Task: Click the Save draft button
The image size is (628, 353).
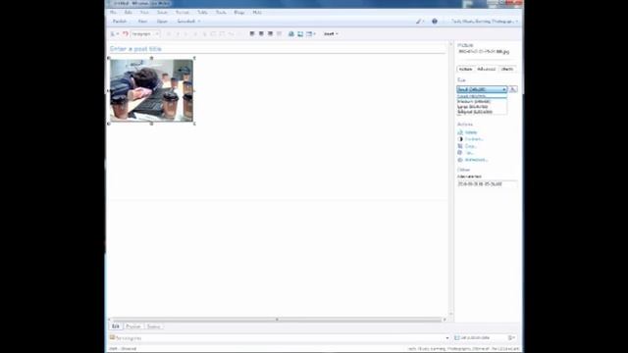Action: pos(185,22)
